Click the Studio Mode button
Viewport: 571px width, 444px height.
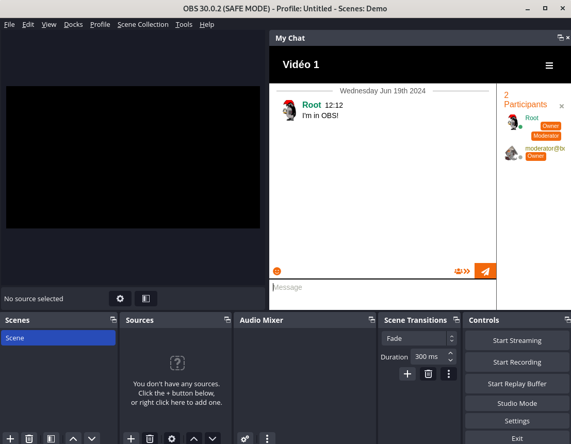[x=517, y=403]
